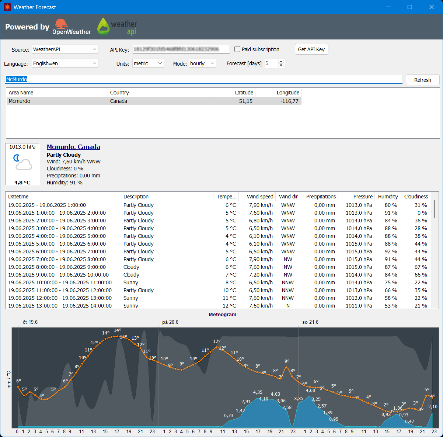Image resolution: width=443 pixels, height=437 pixels.
Task: Increase forecast days with up arrow
Action: [281, 62]
